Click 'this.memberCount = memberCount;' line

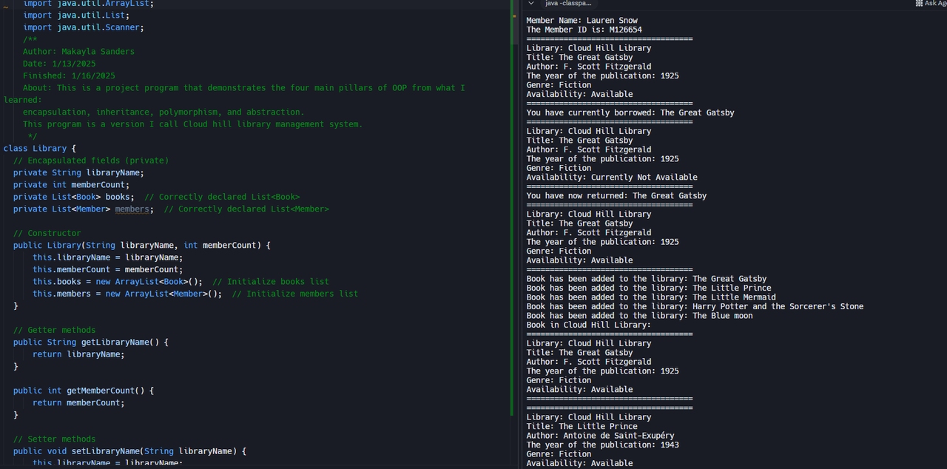pyautogui.click(x=107, y=269)
